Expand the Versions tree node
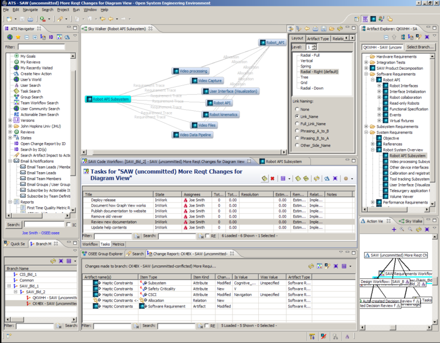Viewport: 440px width, 343px height. (x=10, y=121)
